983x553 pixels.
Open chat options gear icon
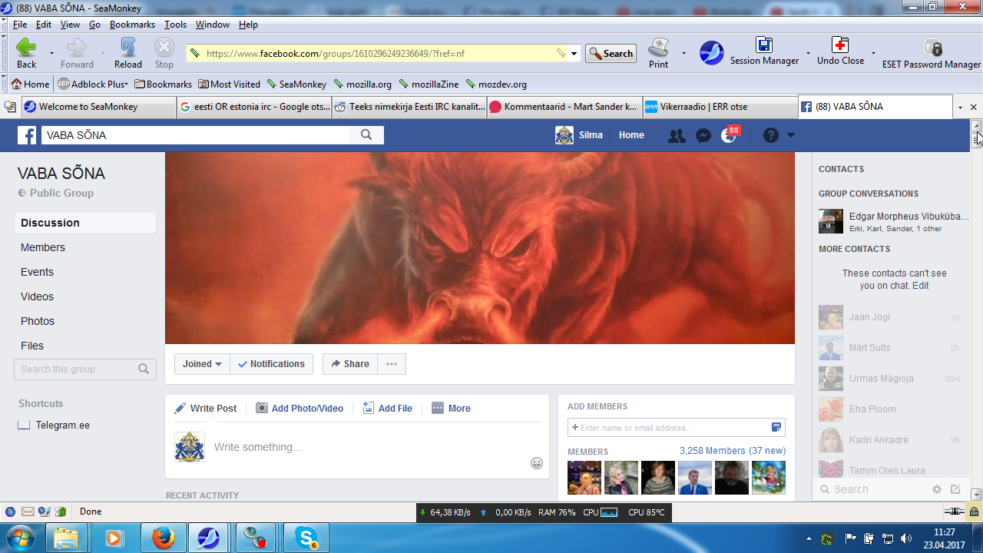click(937, 489)
